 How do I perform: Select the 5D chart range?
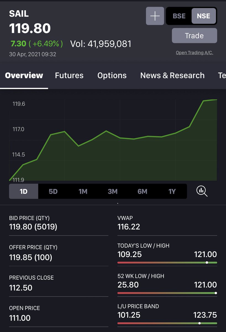(x=53, y=191)
